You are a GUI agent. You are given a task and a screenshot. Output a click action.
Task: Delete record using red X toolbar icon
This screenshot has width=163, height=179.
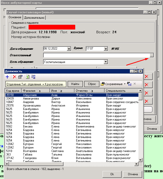pos(15,77)
